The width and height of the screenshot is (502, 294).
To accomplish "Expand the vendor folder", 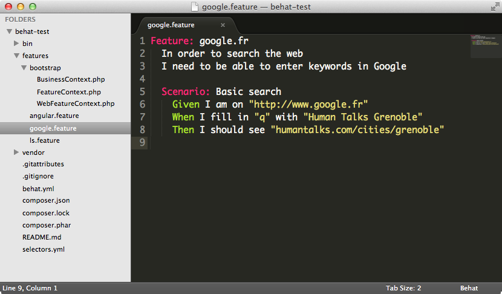I will click(16, 152).
